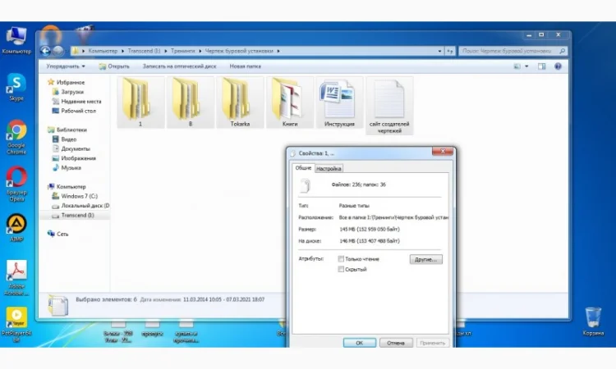Open the Tokarka folder

click(240, 103)
